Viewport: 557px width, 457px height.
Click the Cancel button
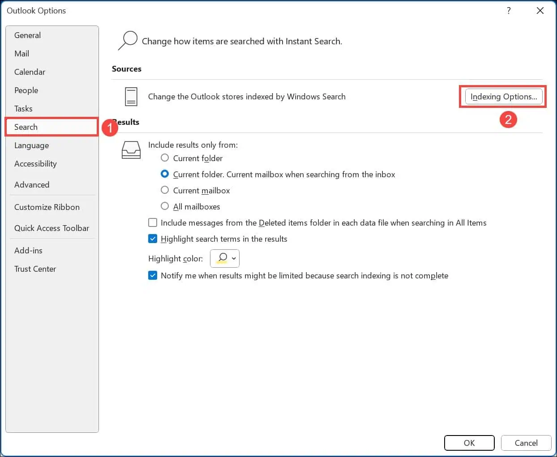coord(526,443)
